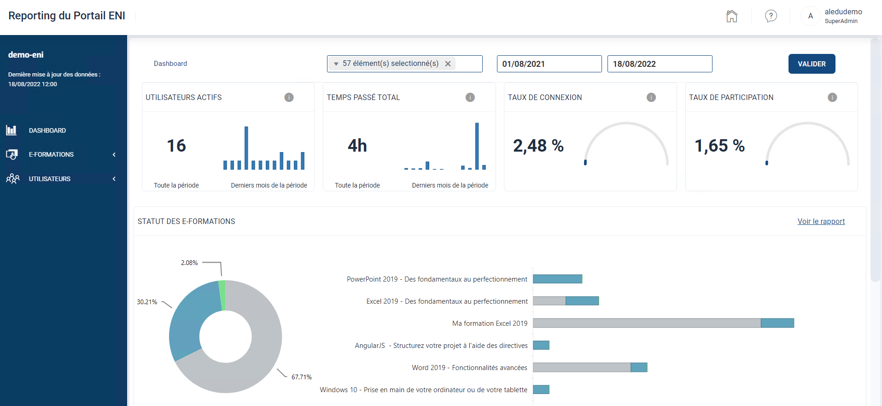Screen dimensions: 882x406
Task: Edit start date field 01/08/2021
Action: click(549, 64)
